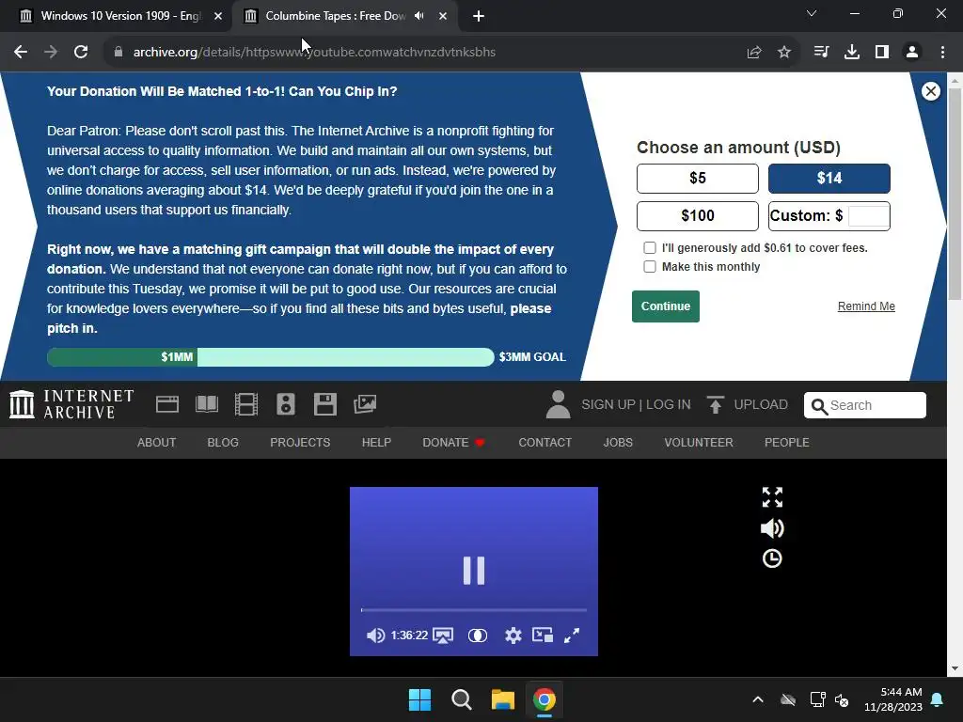Viewport: 963px width, 722px height.
Task: Check 'add $0.61 to cover fees'
Action: point(649,248)
